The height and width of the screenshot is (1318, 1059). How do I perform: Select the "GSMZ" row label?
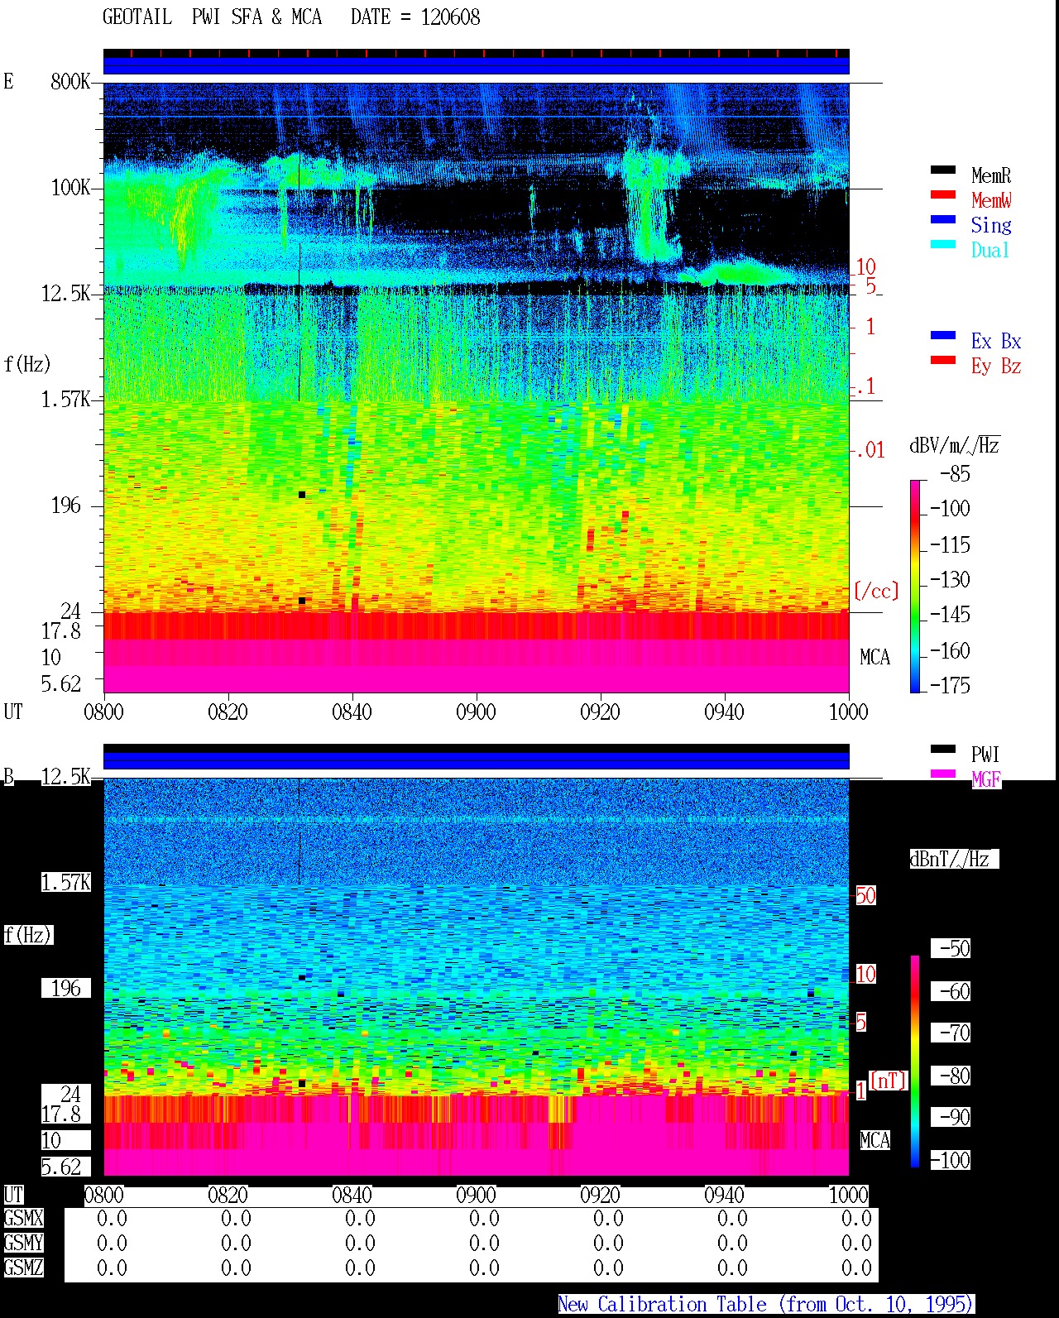pos(23,1268)
